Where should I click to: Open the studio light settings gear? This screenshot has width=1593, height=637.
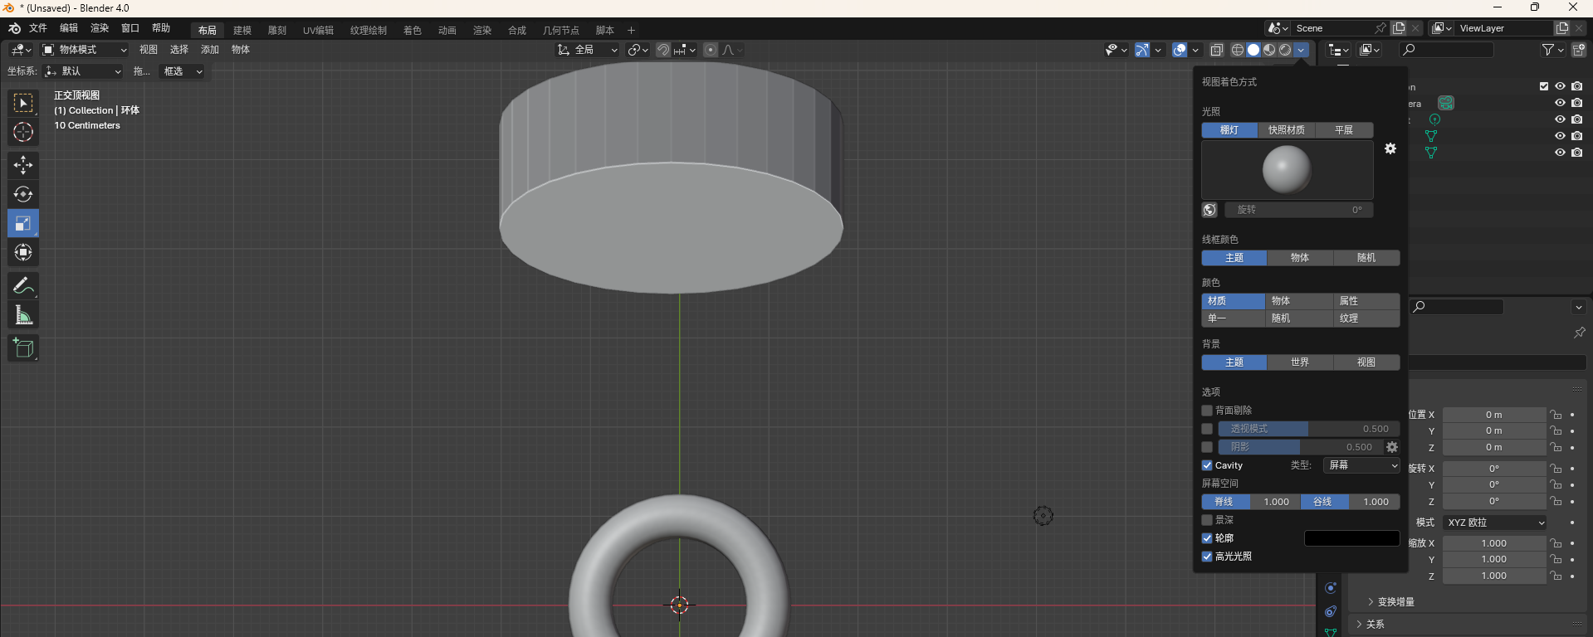tap(1390, 148)
